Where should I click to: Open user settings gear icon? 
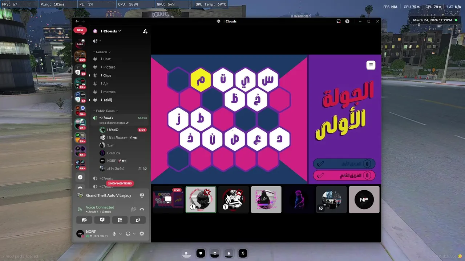click(142, 234)
